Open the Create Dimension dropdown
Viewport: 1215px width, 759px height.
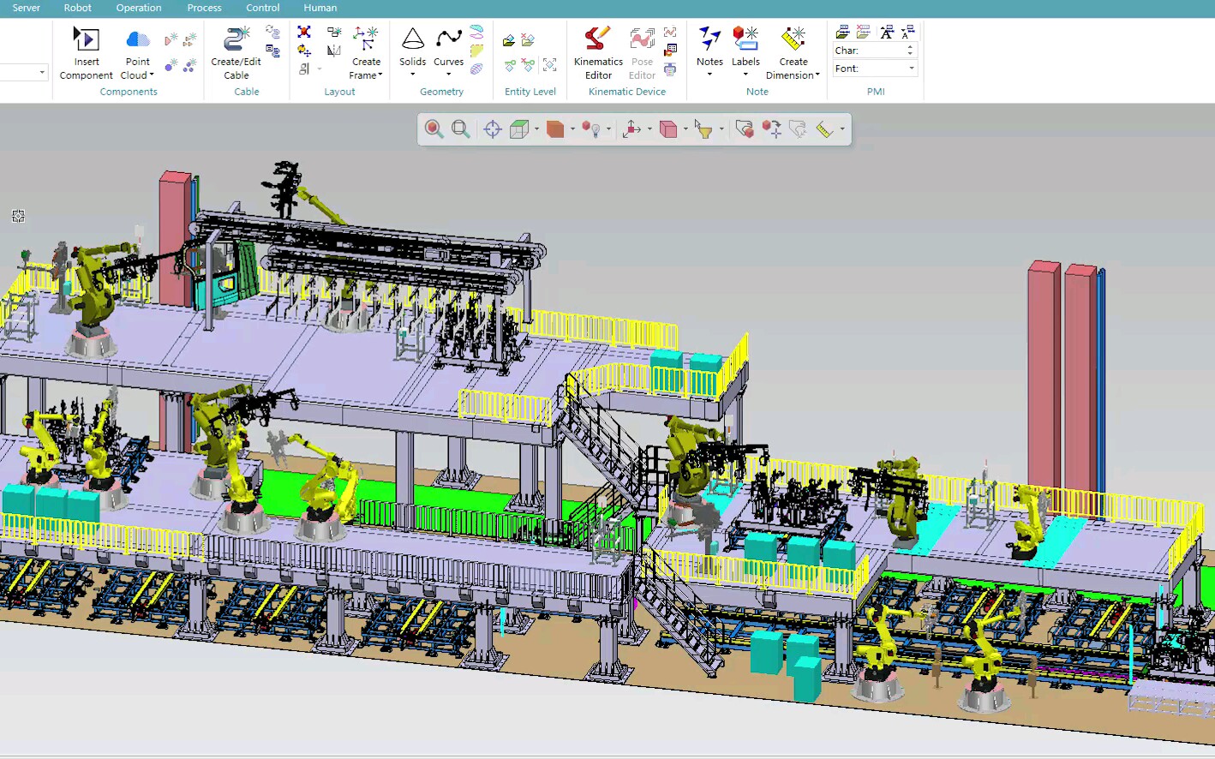pos(793,53)
